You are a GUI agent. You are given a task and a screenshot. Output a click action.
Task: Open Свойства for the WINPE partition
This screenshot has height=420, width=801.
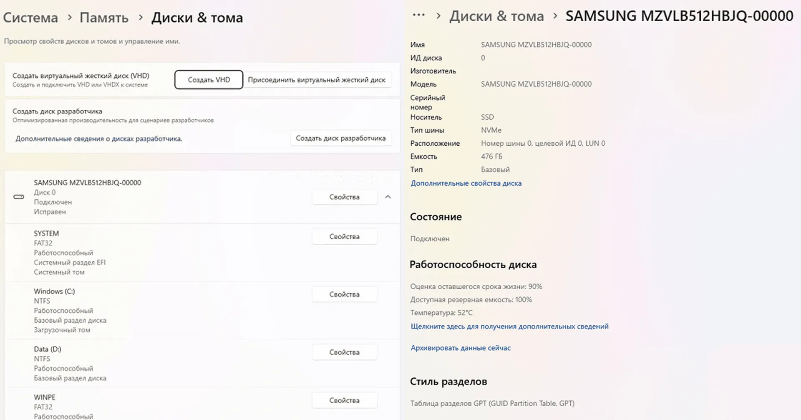pos(344,400)
